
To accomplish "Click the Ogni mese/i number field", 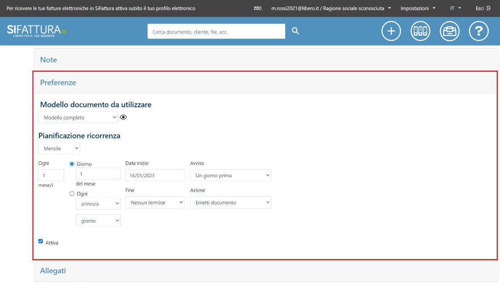I will coord(51,175).
